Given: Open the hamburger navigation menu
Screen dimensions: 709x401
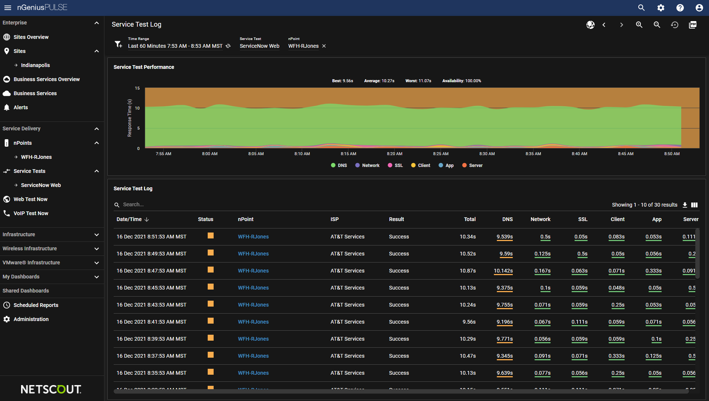Looking at the screenshot, I should point(7,8).
